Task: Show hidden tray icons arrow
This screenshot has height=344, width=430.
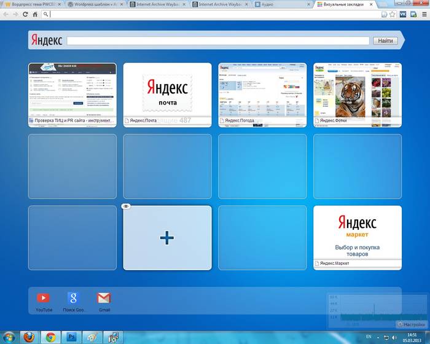Action: [x=378, y=337]
